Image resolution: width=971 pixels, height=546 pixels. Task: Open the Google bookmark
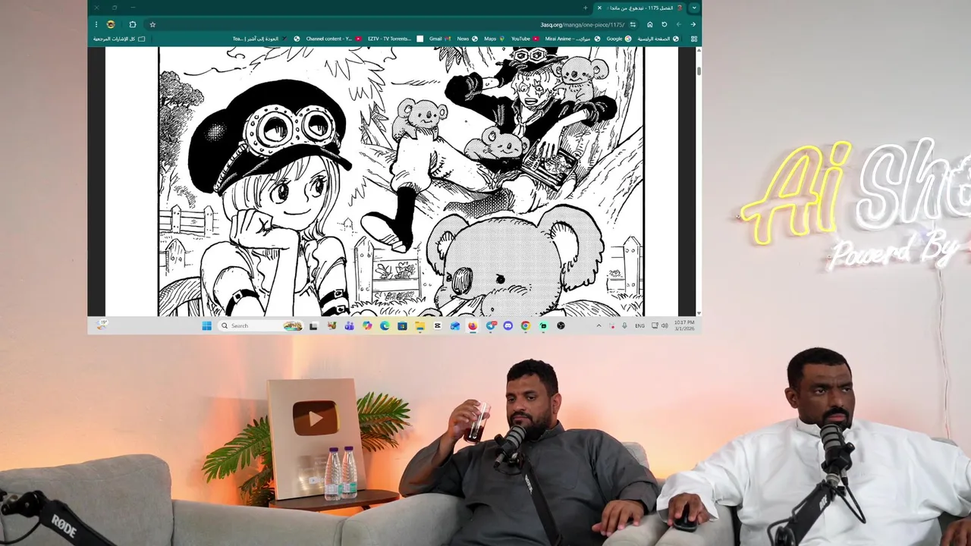[619, 39]
